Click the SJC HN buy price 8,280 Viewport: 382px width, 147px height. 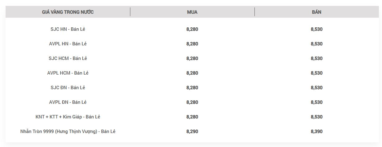192,29
